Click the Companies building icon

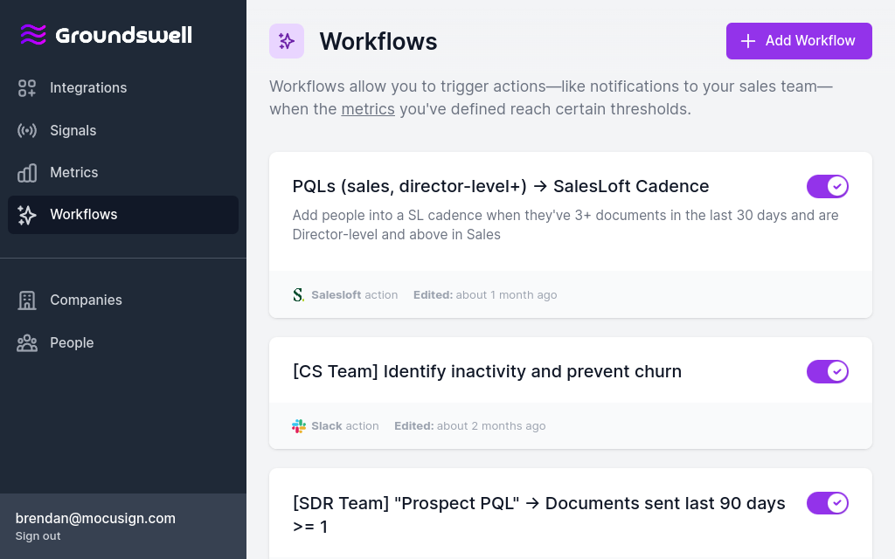click(27, 300)
